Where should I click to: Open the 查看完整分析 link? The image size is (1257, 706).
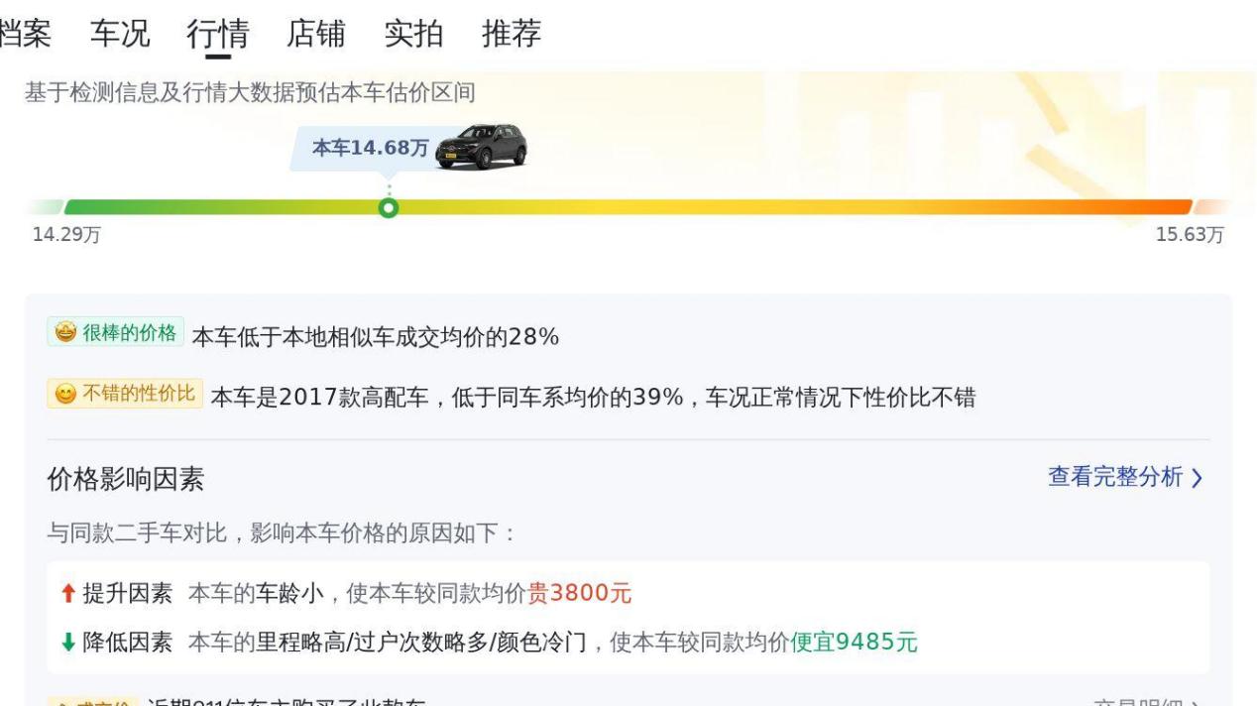point(1115,477)
